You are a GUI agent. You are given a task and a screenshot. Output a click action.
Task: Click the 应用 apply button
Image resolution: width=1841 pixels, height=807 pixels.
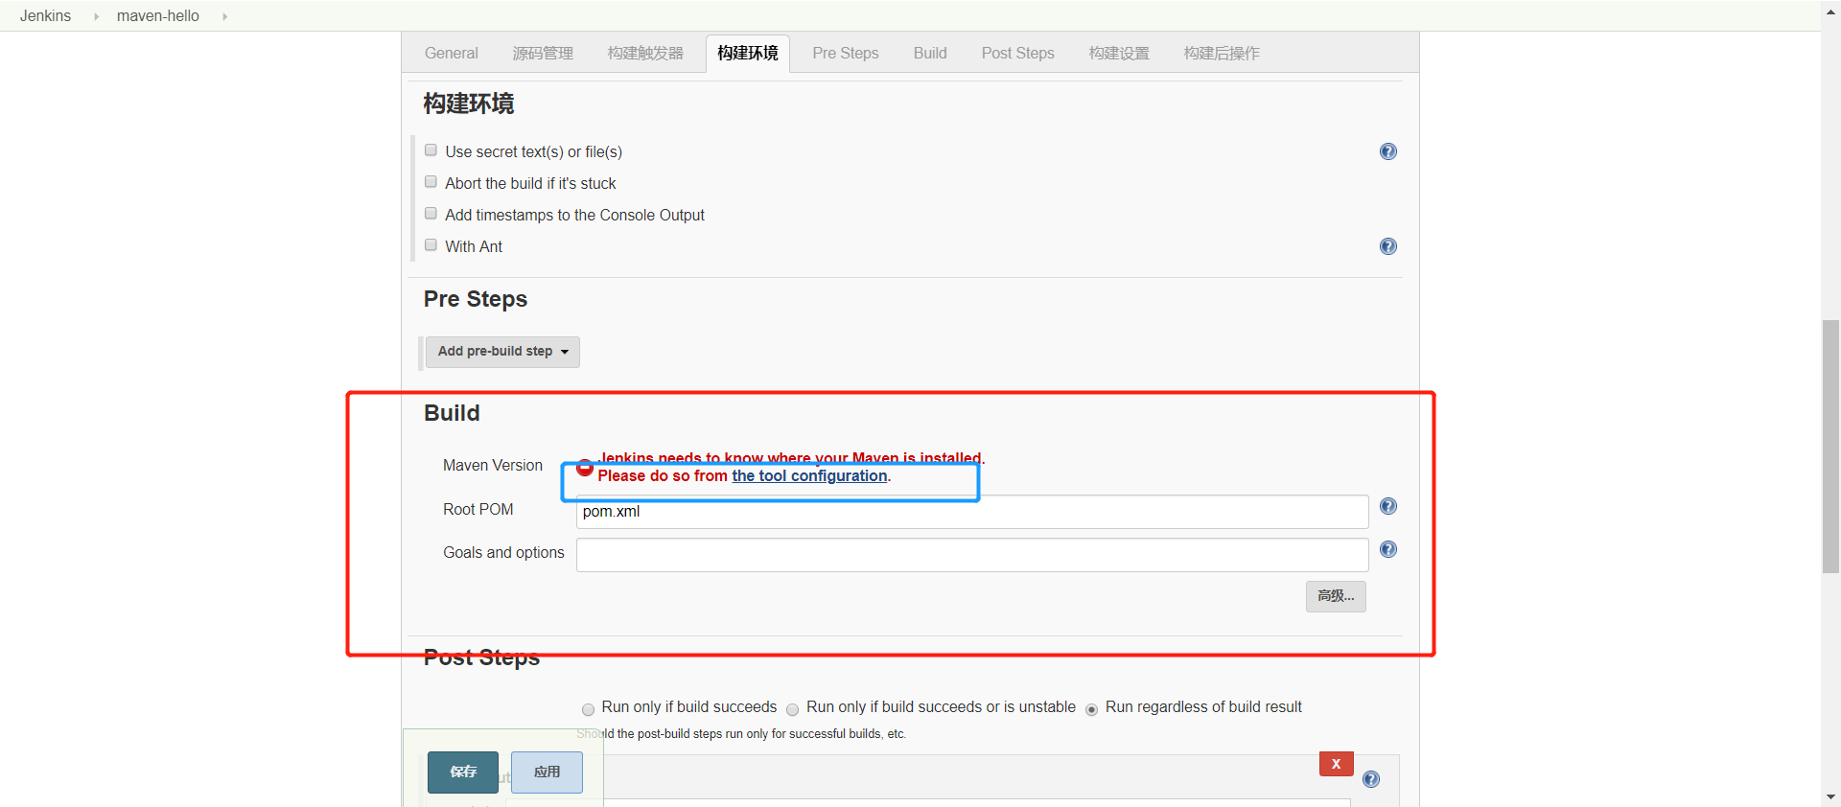[x=547, y=772]
